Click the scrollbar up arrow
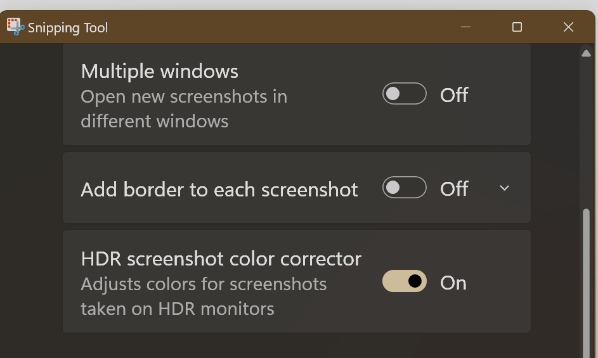 click(586, 53)
